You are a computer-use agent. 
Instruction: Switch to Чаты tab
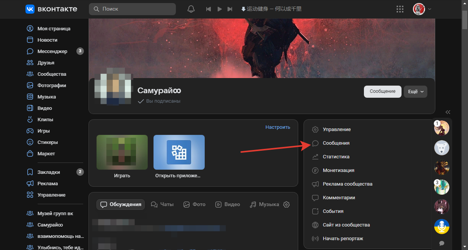tap(162, 204)
